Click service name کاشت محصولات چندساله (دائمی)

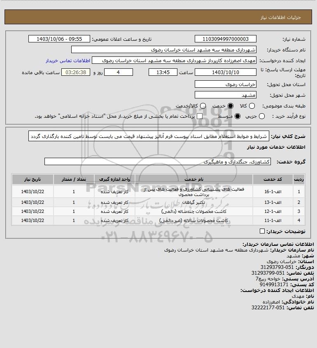(193, 211)
